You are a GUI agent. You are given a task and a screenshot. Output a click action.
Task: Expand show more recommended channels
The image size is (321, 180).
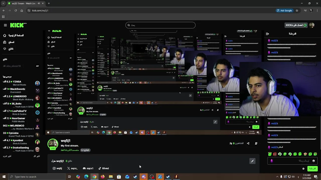(7, 156)
